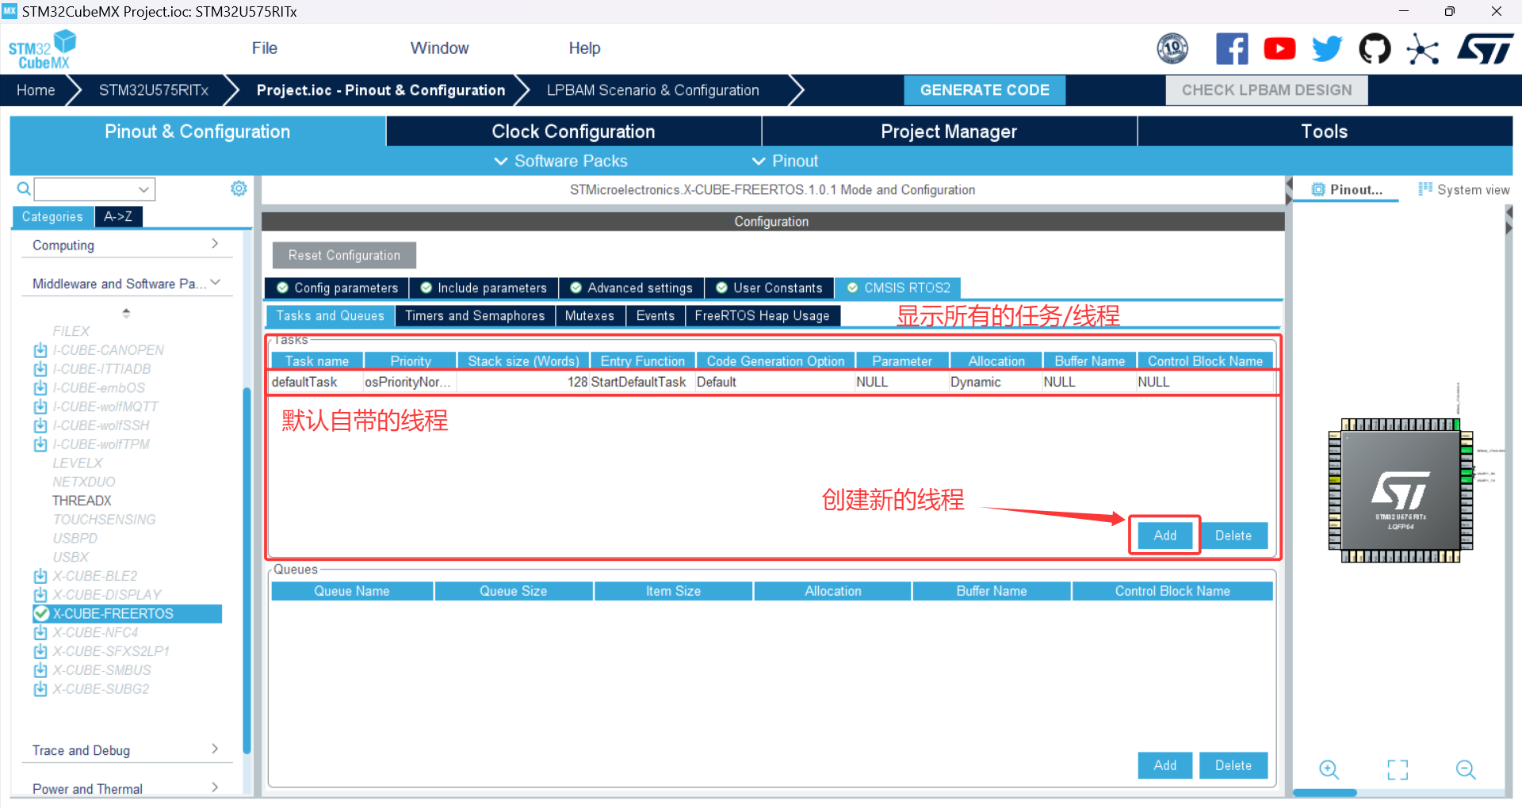Open the Twitter bird icon
This screenshot has height=808, width=1522.
click(x=1327, y=49)
